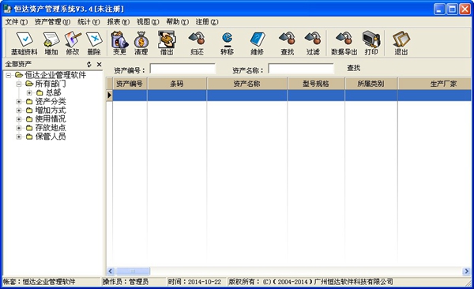
Task: Click the 所属类别 column header
Action: [x=371, y=84]
